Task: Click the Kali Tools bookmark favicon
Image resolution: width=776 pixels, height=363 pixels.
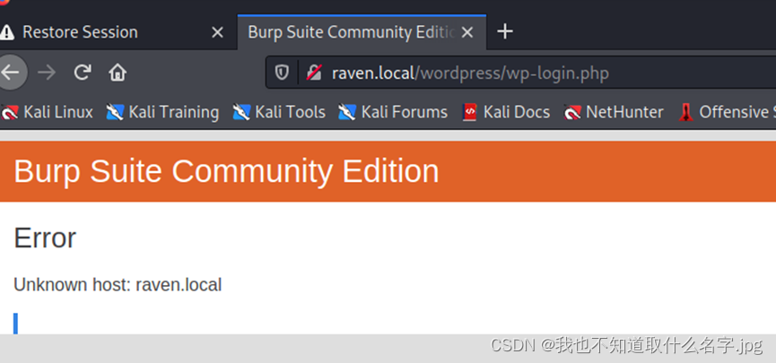Action: point(241,112)
